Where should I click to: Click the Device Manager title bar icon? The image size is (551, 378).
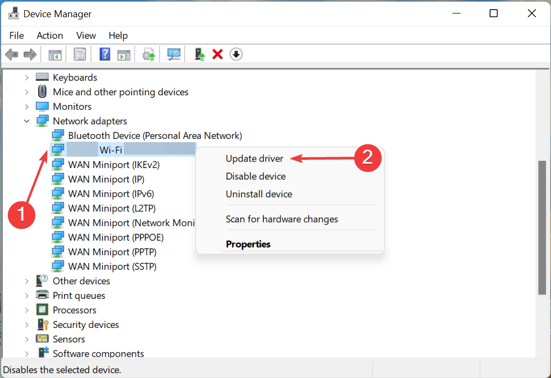click(13, 13)
